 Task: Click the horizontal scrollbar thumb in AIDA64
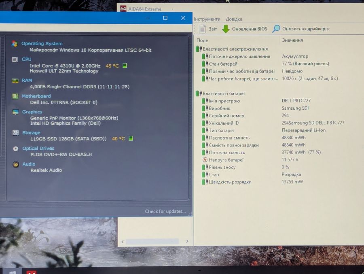[152, 242]
